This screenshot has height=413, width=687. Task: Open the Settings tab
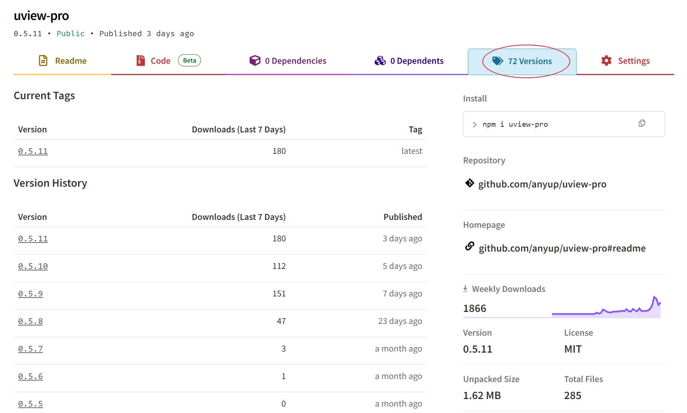click(626, 61)
